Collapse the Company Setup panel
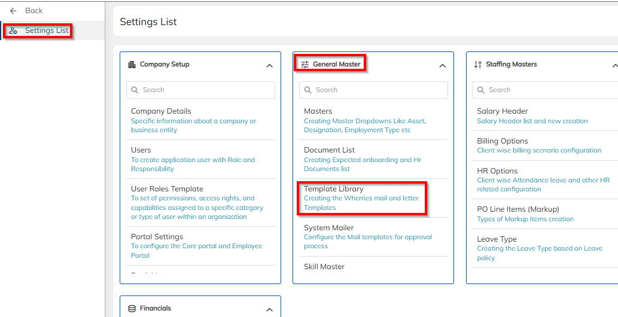This screenshot has width=618, height=317. click(269, 66)
